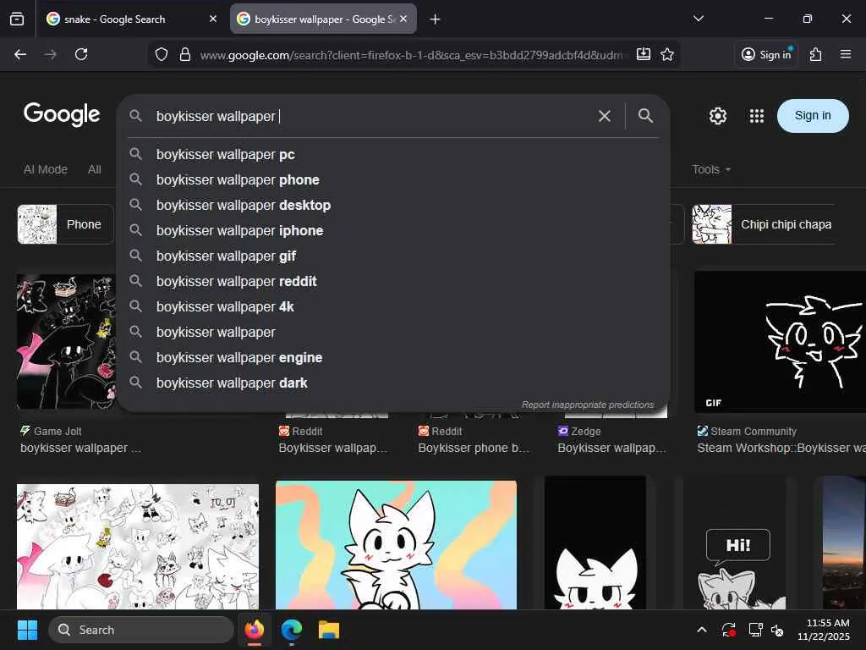Open the Google apps grid

point(757,116)
